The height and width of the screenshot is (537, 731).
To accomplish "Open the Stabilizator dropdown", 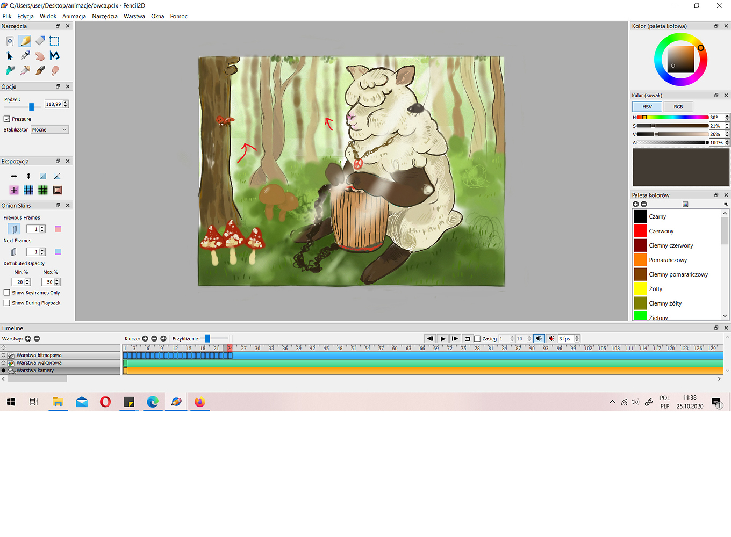I will tap(49, 129).
